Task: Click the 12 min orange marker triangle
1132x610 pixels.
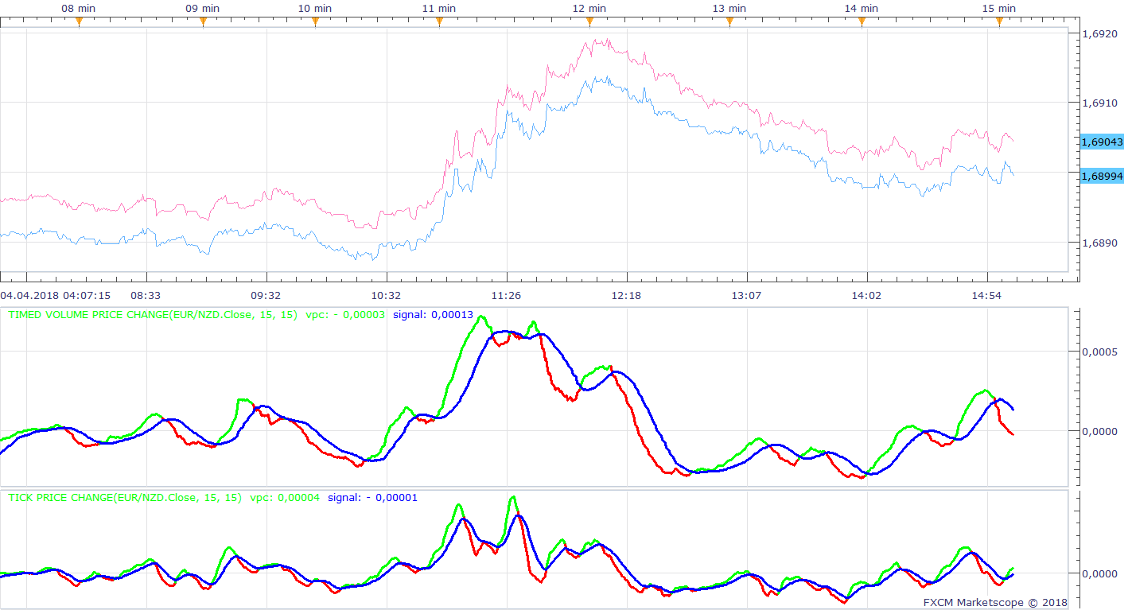Action: 589,21
